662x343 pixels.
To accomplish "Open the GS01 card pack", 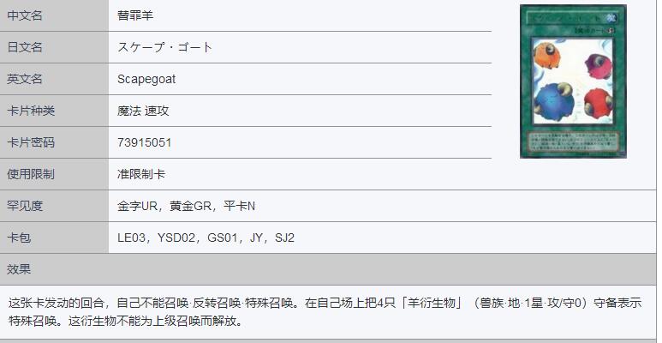I will pyautogui.click(x=224, y=238).
